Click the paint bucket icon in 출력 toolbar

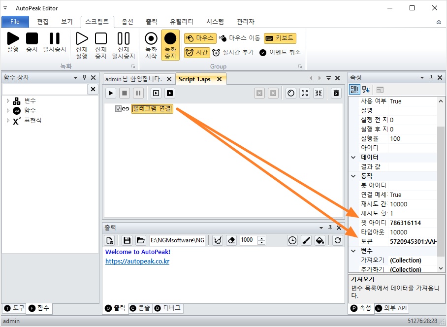point(320,240)
